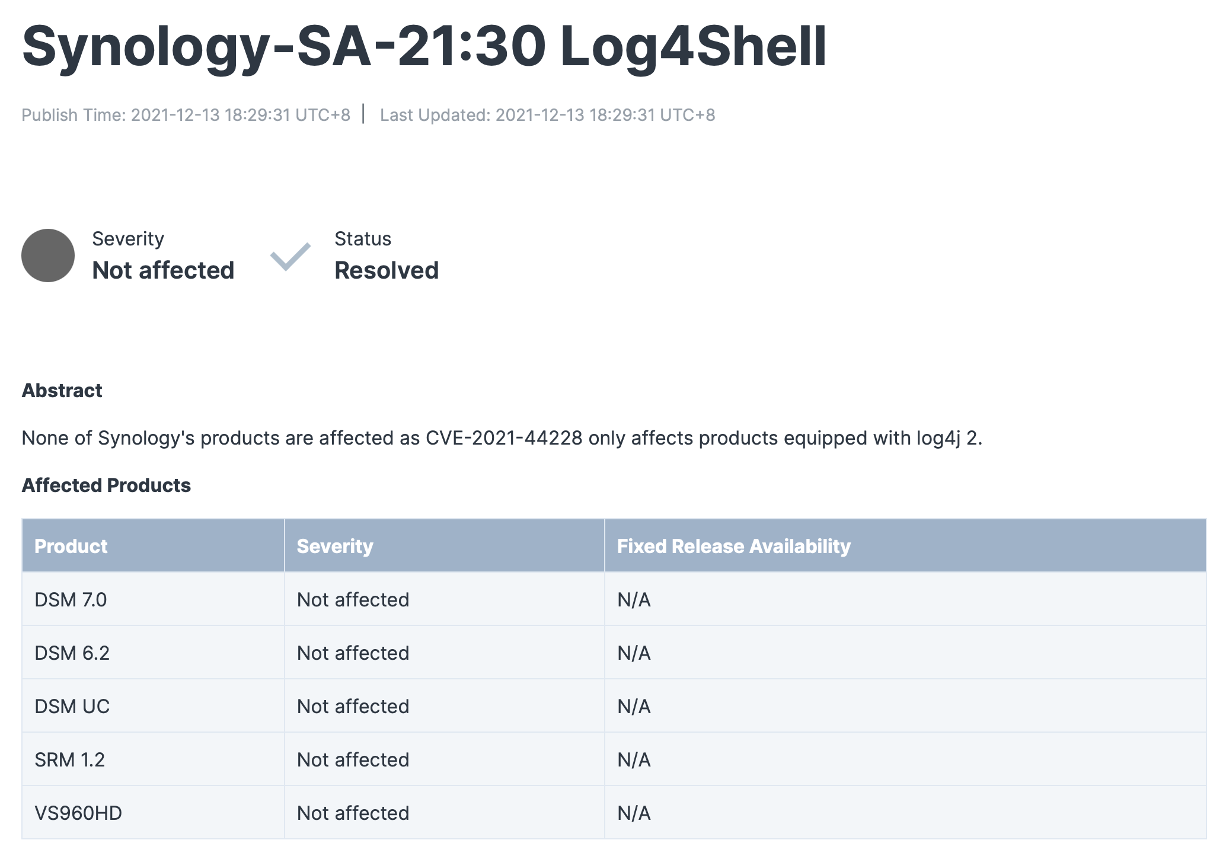Select the Affected Products heading

(106, 486)
